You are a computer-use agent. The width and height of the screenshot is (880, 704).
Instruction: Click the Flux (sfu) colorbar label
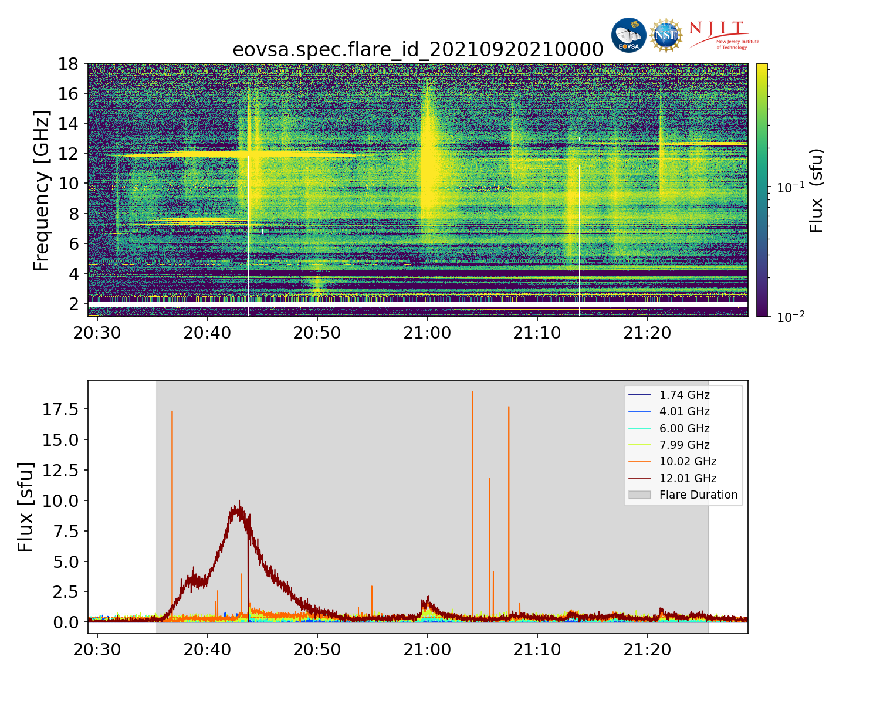tap(817, 190)
